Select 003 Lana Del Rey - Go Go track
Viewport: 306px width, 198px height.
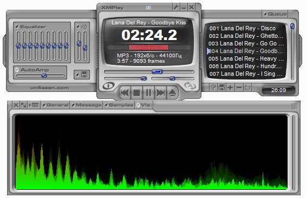click(246, 44)
